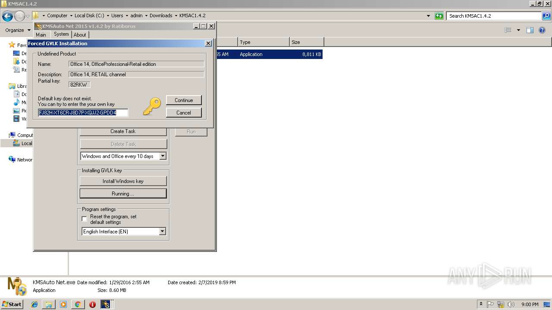Click the KMSAuto Net.exe thumbnail in details pane
Screen dimensions: 552x310
point(17,286)
